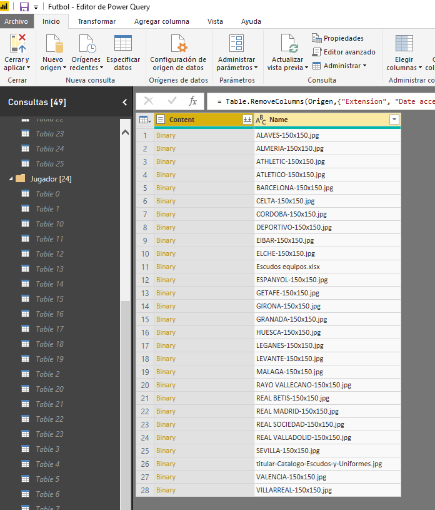Viewport: 435px width, 510px height.
Task: Open the Administrar dropdown in Consulta group
Action: pos(339,66)
